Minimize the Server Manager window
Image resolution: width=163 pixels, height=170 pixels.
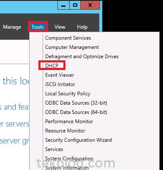63,5
